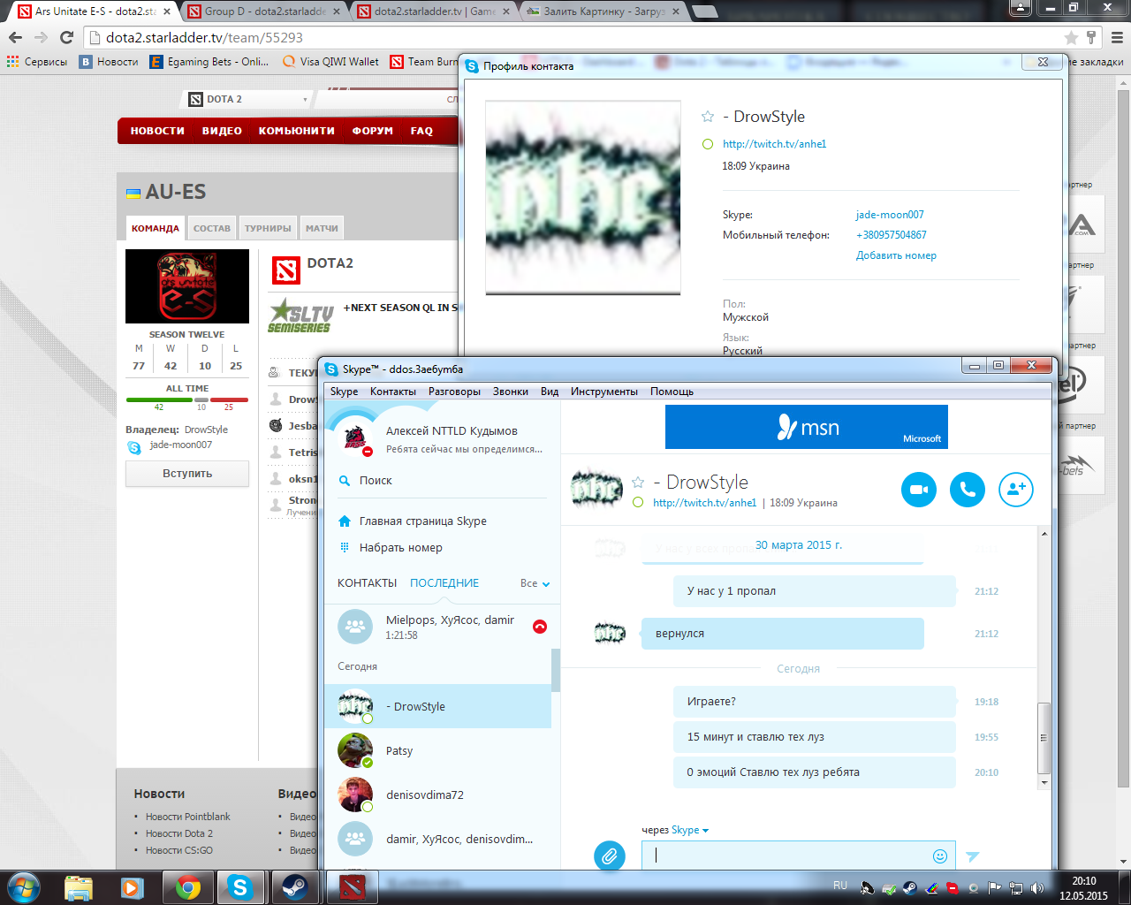Screen dimensions: 1131x905
Task: Click the Skype icon beside jade-moon007 on the team page
Action: (x=134, y=447)
